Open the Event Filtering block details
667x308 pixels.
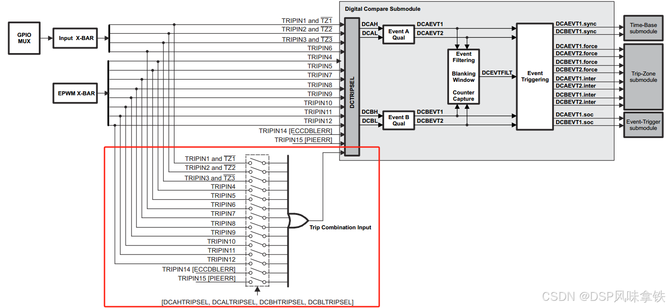point(463,57)
